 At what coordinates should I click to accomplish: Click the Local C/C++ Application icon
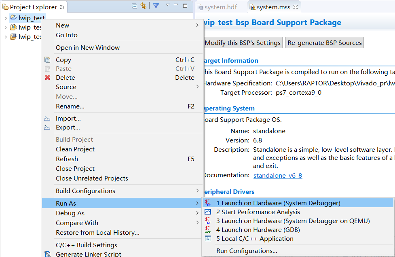pyautogui.click(x=208, y=239)
